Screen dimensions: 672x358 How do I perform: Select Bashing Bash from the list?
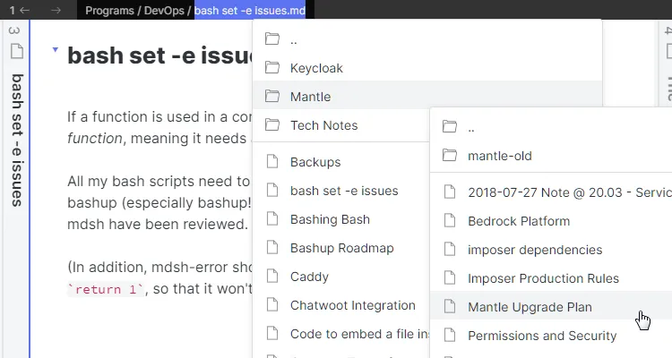(x=330, y=220)
